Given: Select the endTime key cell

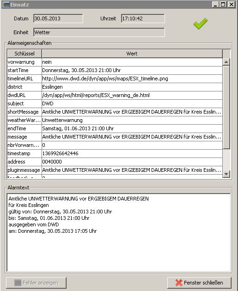Looking at the screenshot, I should tap(24, 128).
